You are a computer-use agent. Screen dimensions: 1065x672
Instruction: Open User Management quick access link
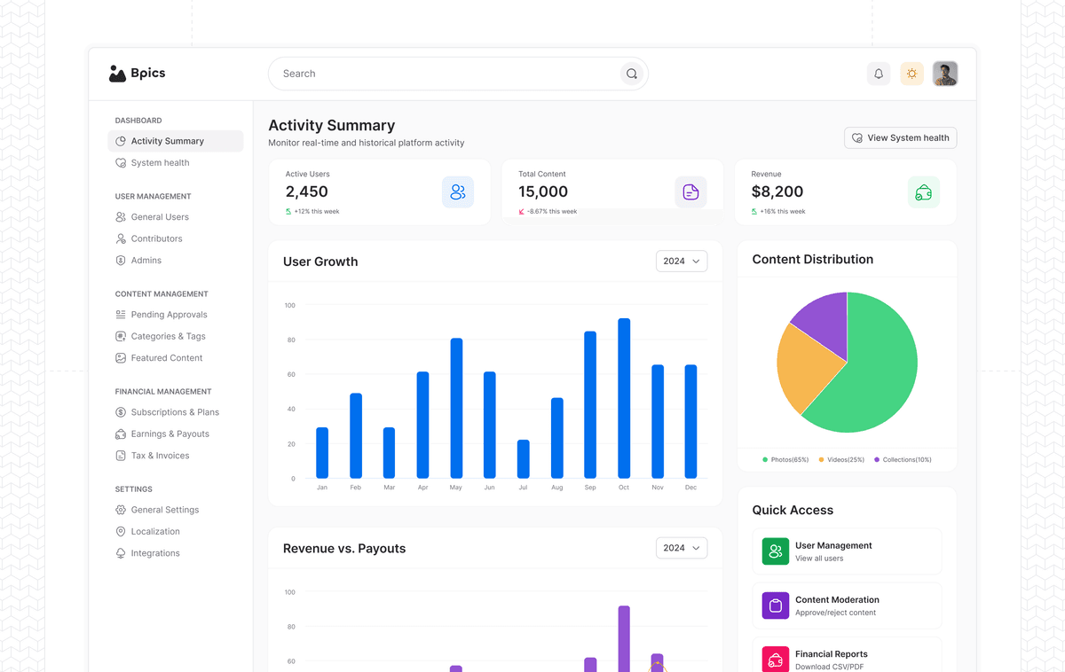847,551
